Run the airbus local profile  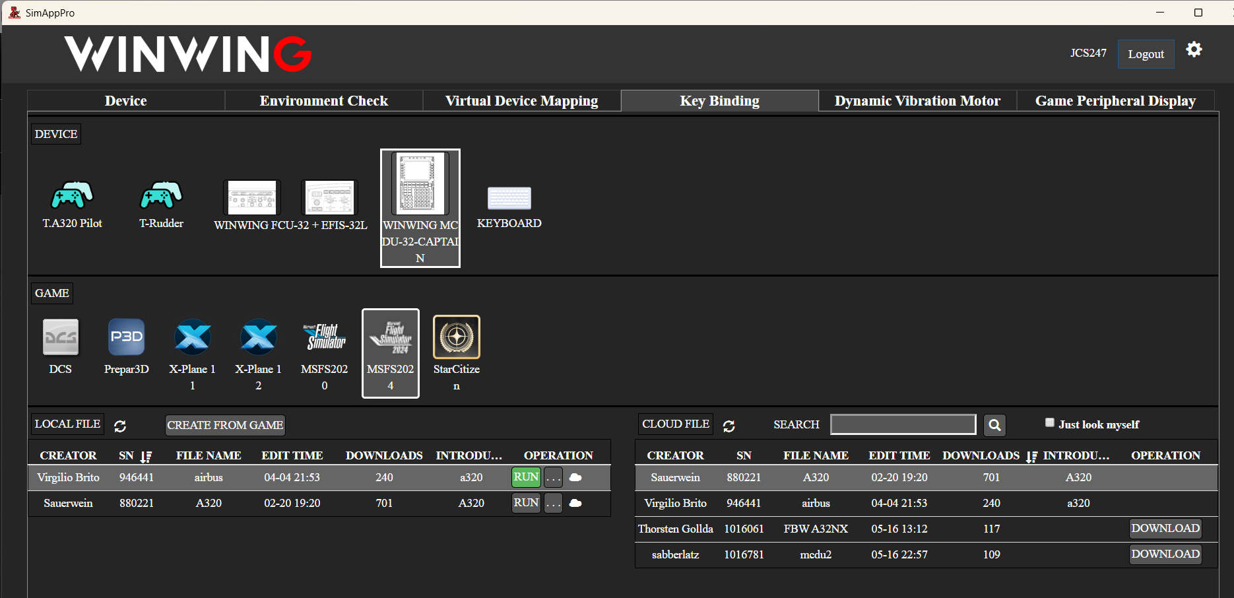click(527, 477)
